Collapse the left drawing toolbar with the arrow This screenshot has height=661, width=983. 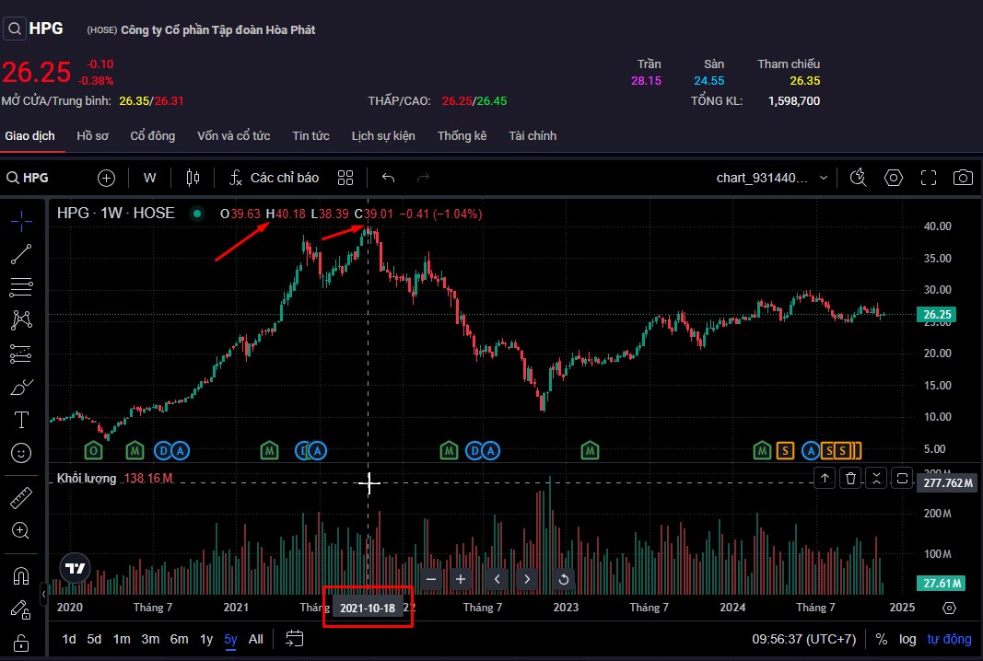[44, 593]
